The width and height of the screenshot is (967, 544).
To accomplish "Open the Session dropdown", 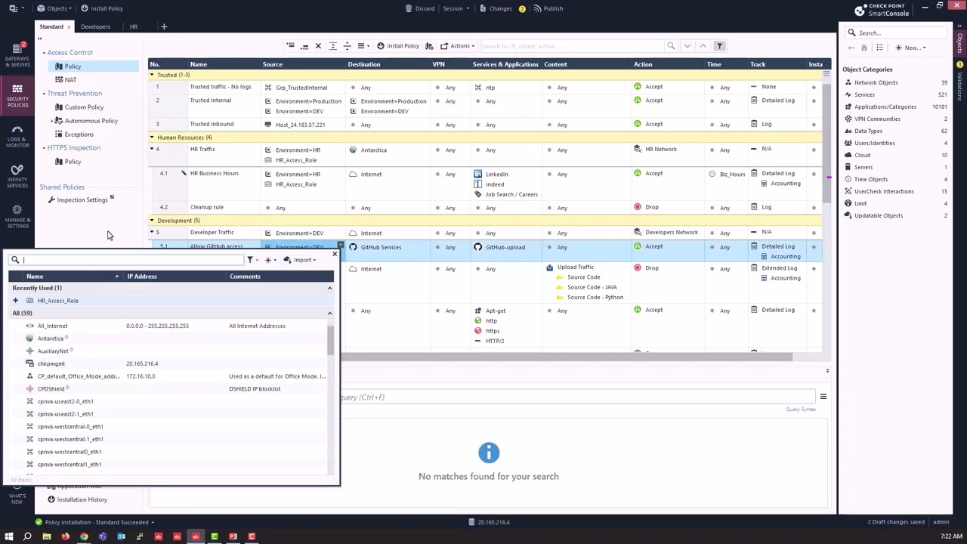I will click(456, 8).
